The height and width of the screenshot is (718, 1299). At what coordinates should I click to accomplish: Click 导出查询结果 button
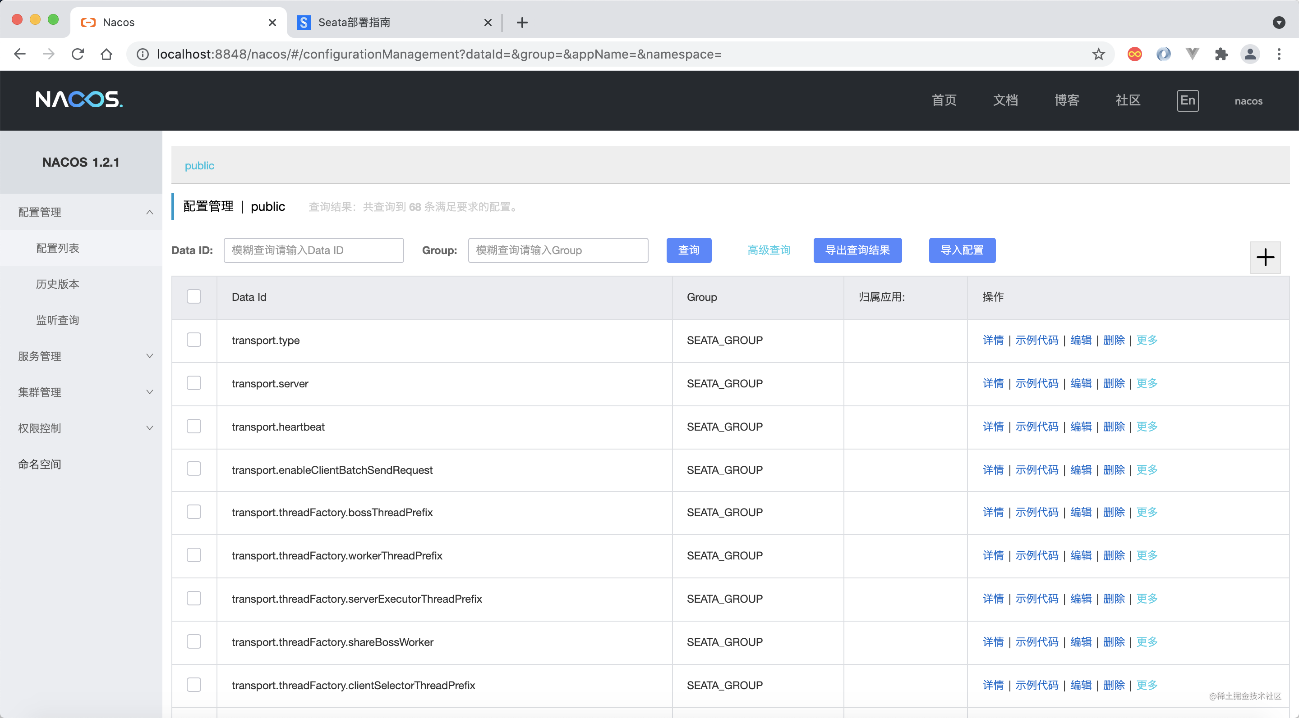coord(857,250)
